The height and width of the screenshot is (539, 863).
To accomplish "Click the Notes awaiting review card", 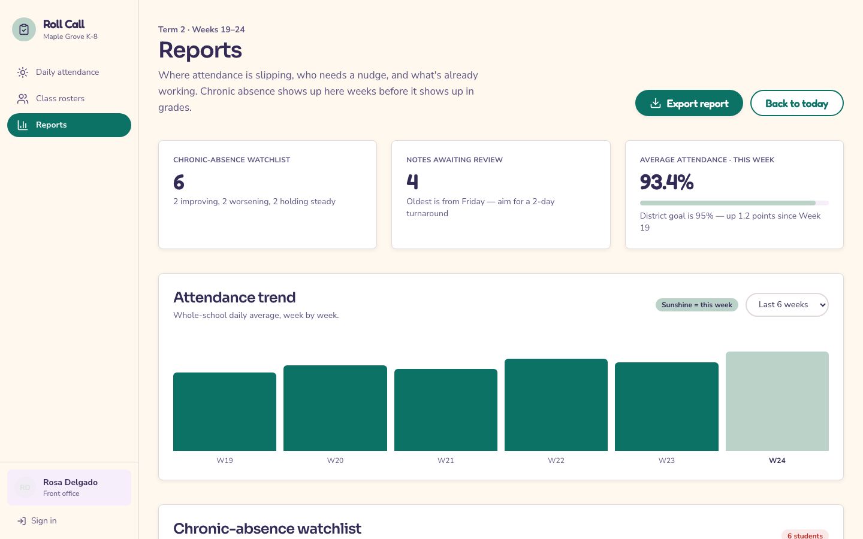I will (501, 195).
